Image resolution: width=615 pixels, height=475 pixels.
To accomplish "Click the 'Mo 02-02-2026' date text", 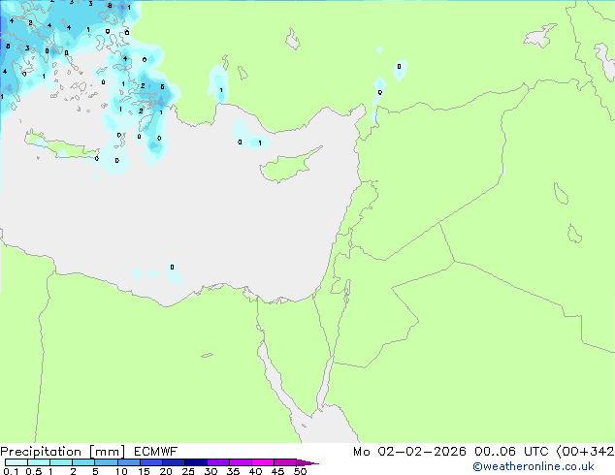I will click(x=409, y=452).
